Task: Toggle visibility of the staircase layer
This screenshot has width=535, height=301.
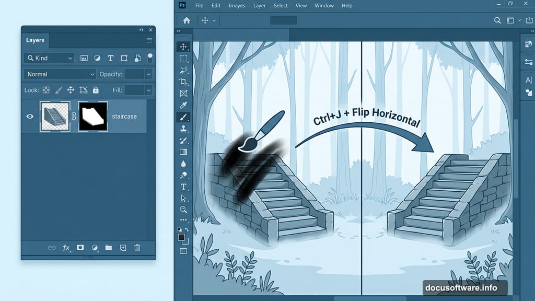Action: [x=30, y=116]
